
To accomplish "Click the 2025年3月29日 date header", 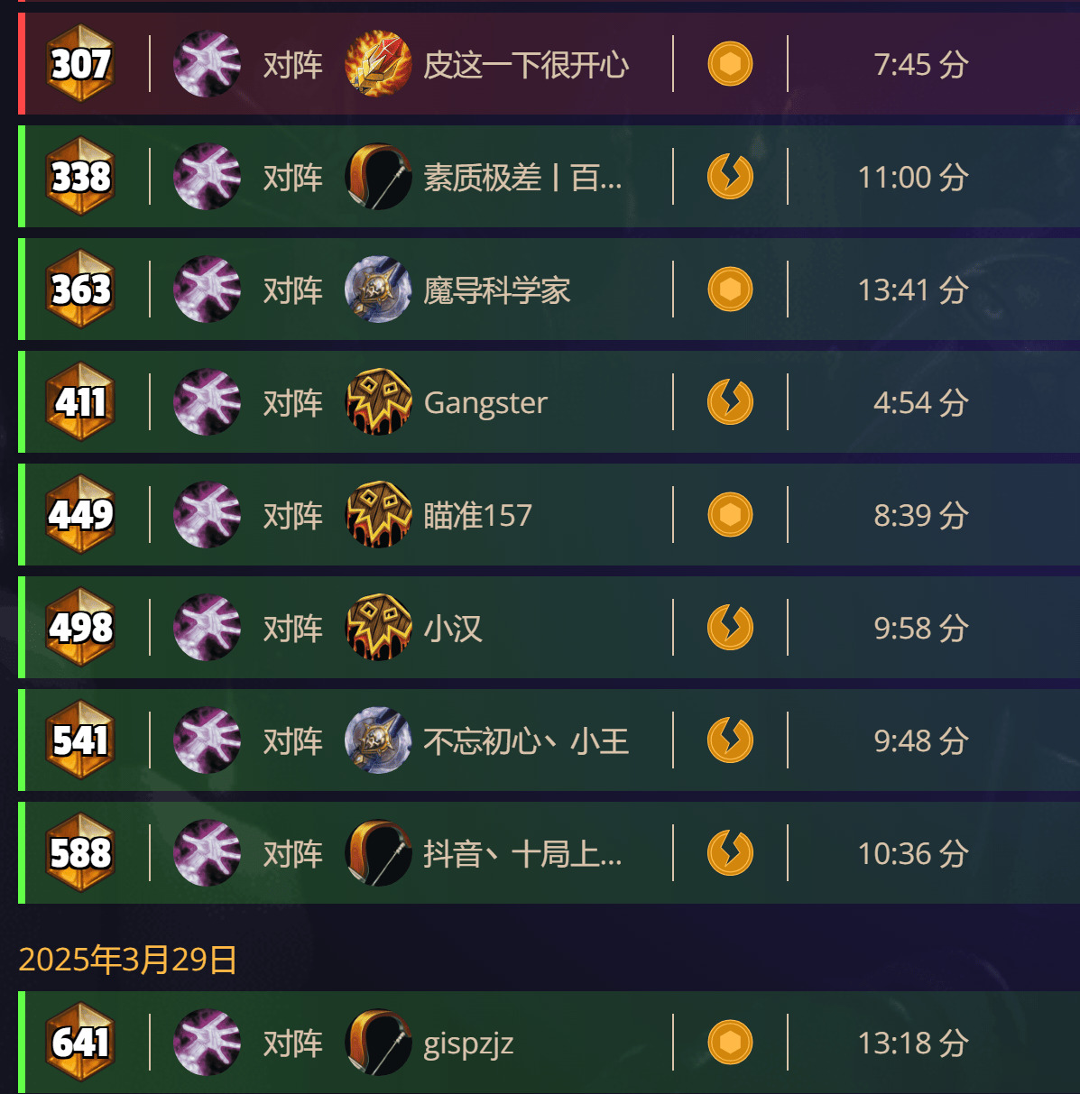I will (127, 959).
